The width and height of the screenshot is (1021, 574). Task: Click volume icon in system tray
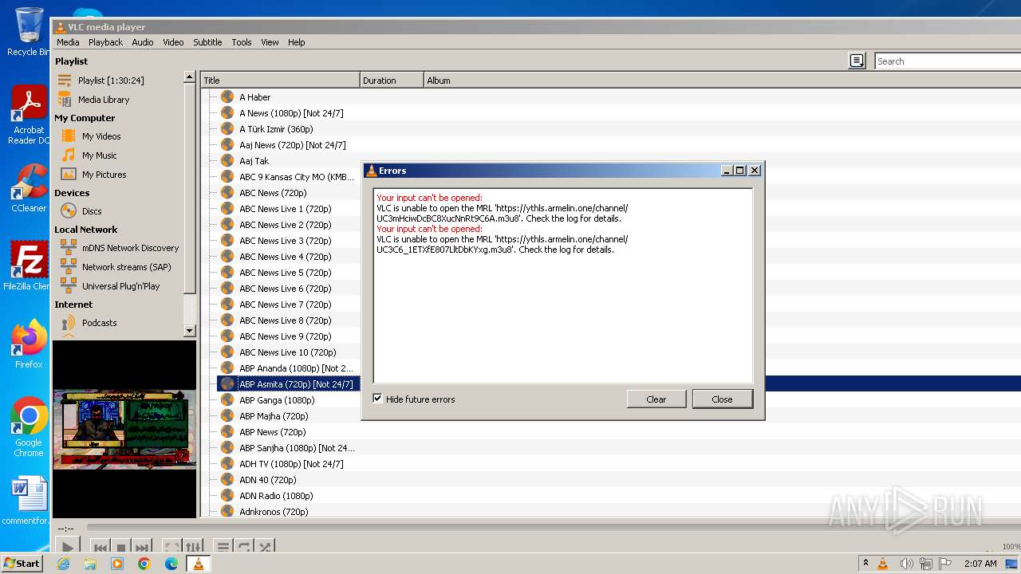click(x=906, y=564)
